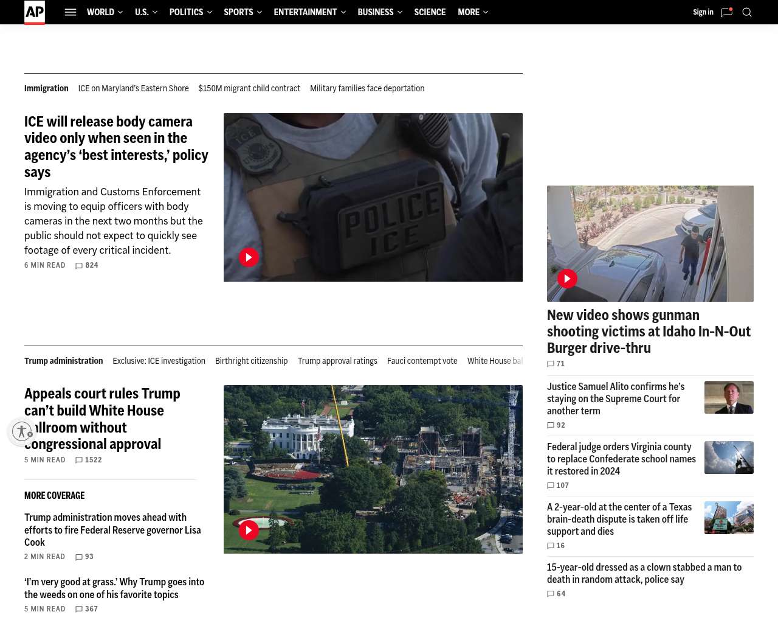Open comments on the Virginia school names story (107)

(558, 486)
